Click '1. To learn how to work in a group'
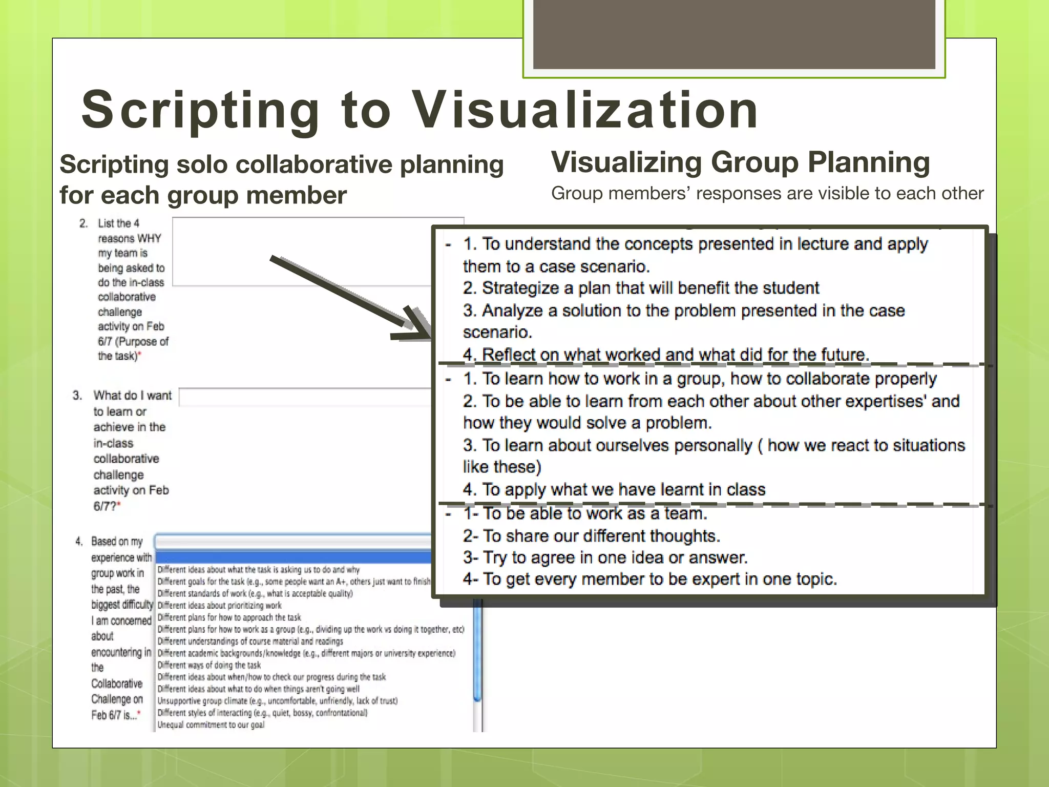Screen dimensions: 1049x787 tap(700, 379)
